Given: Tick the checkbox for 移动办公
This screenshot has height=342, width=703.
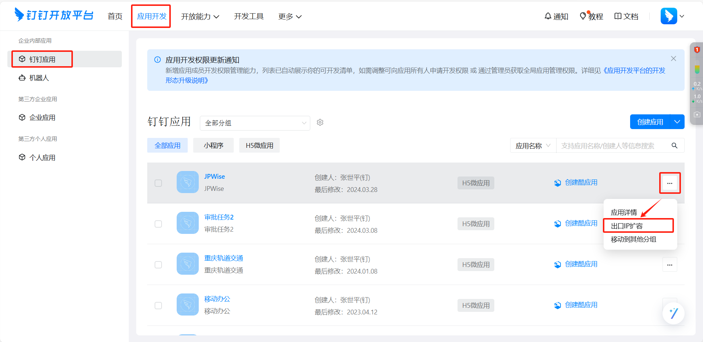Looking at the screenshot, I should point(158,306).
